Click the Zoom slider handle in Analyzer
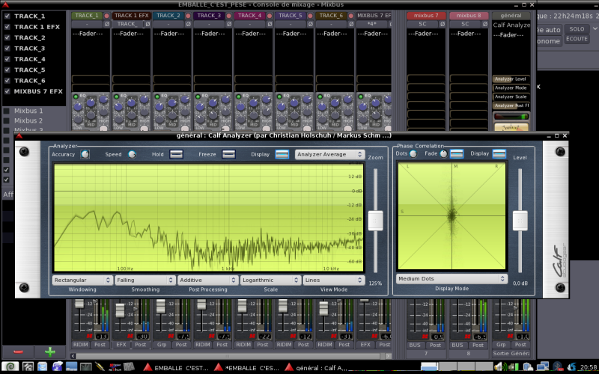This screenshot has height=374, width=599. coord(375,220)
